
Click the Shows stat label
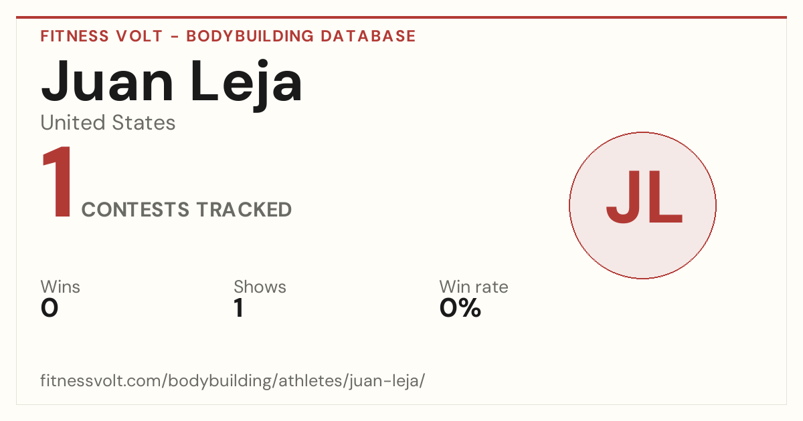pos(260,287)
